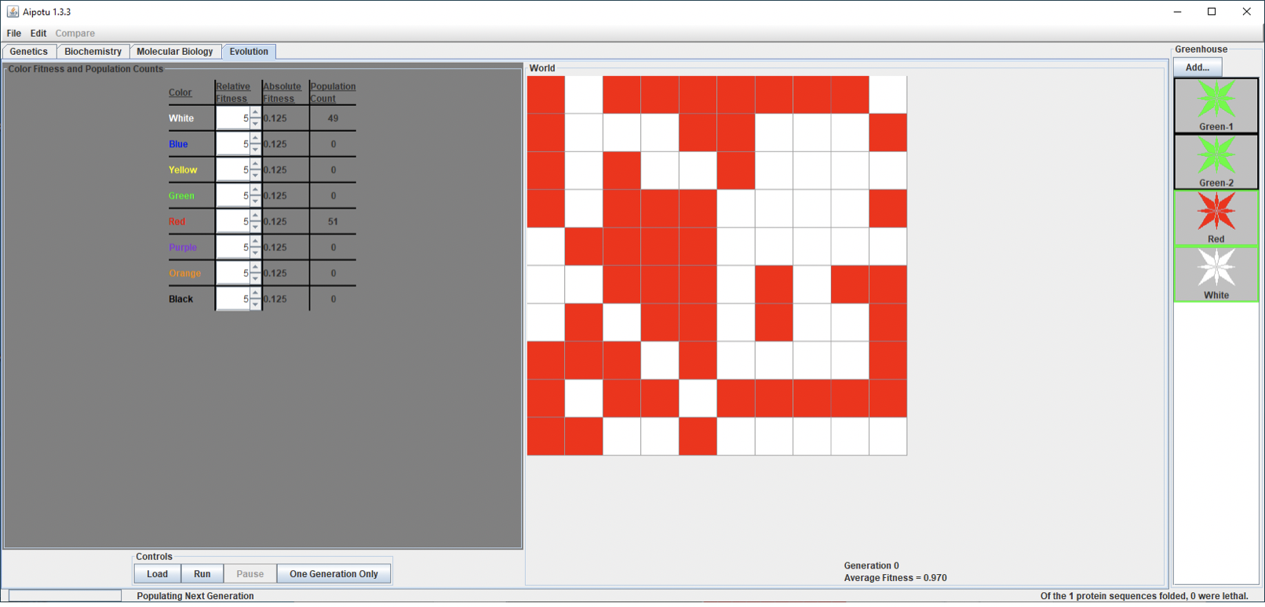This screenshot has width=1265, height=607.
Task: Select the Green-1 organism in Greenhouse
Action: (1216, 105)
